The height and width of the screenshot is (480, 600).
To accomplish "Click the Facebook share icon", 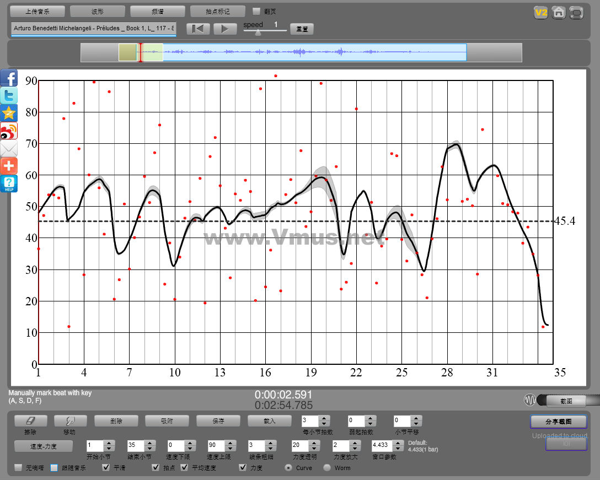I will pyautogui.click(x=9, y=78).
